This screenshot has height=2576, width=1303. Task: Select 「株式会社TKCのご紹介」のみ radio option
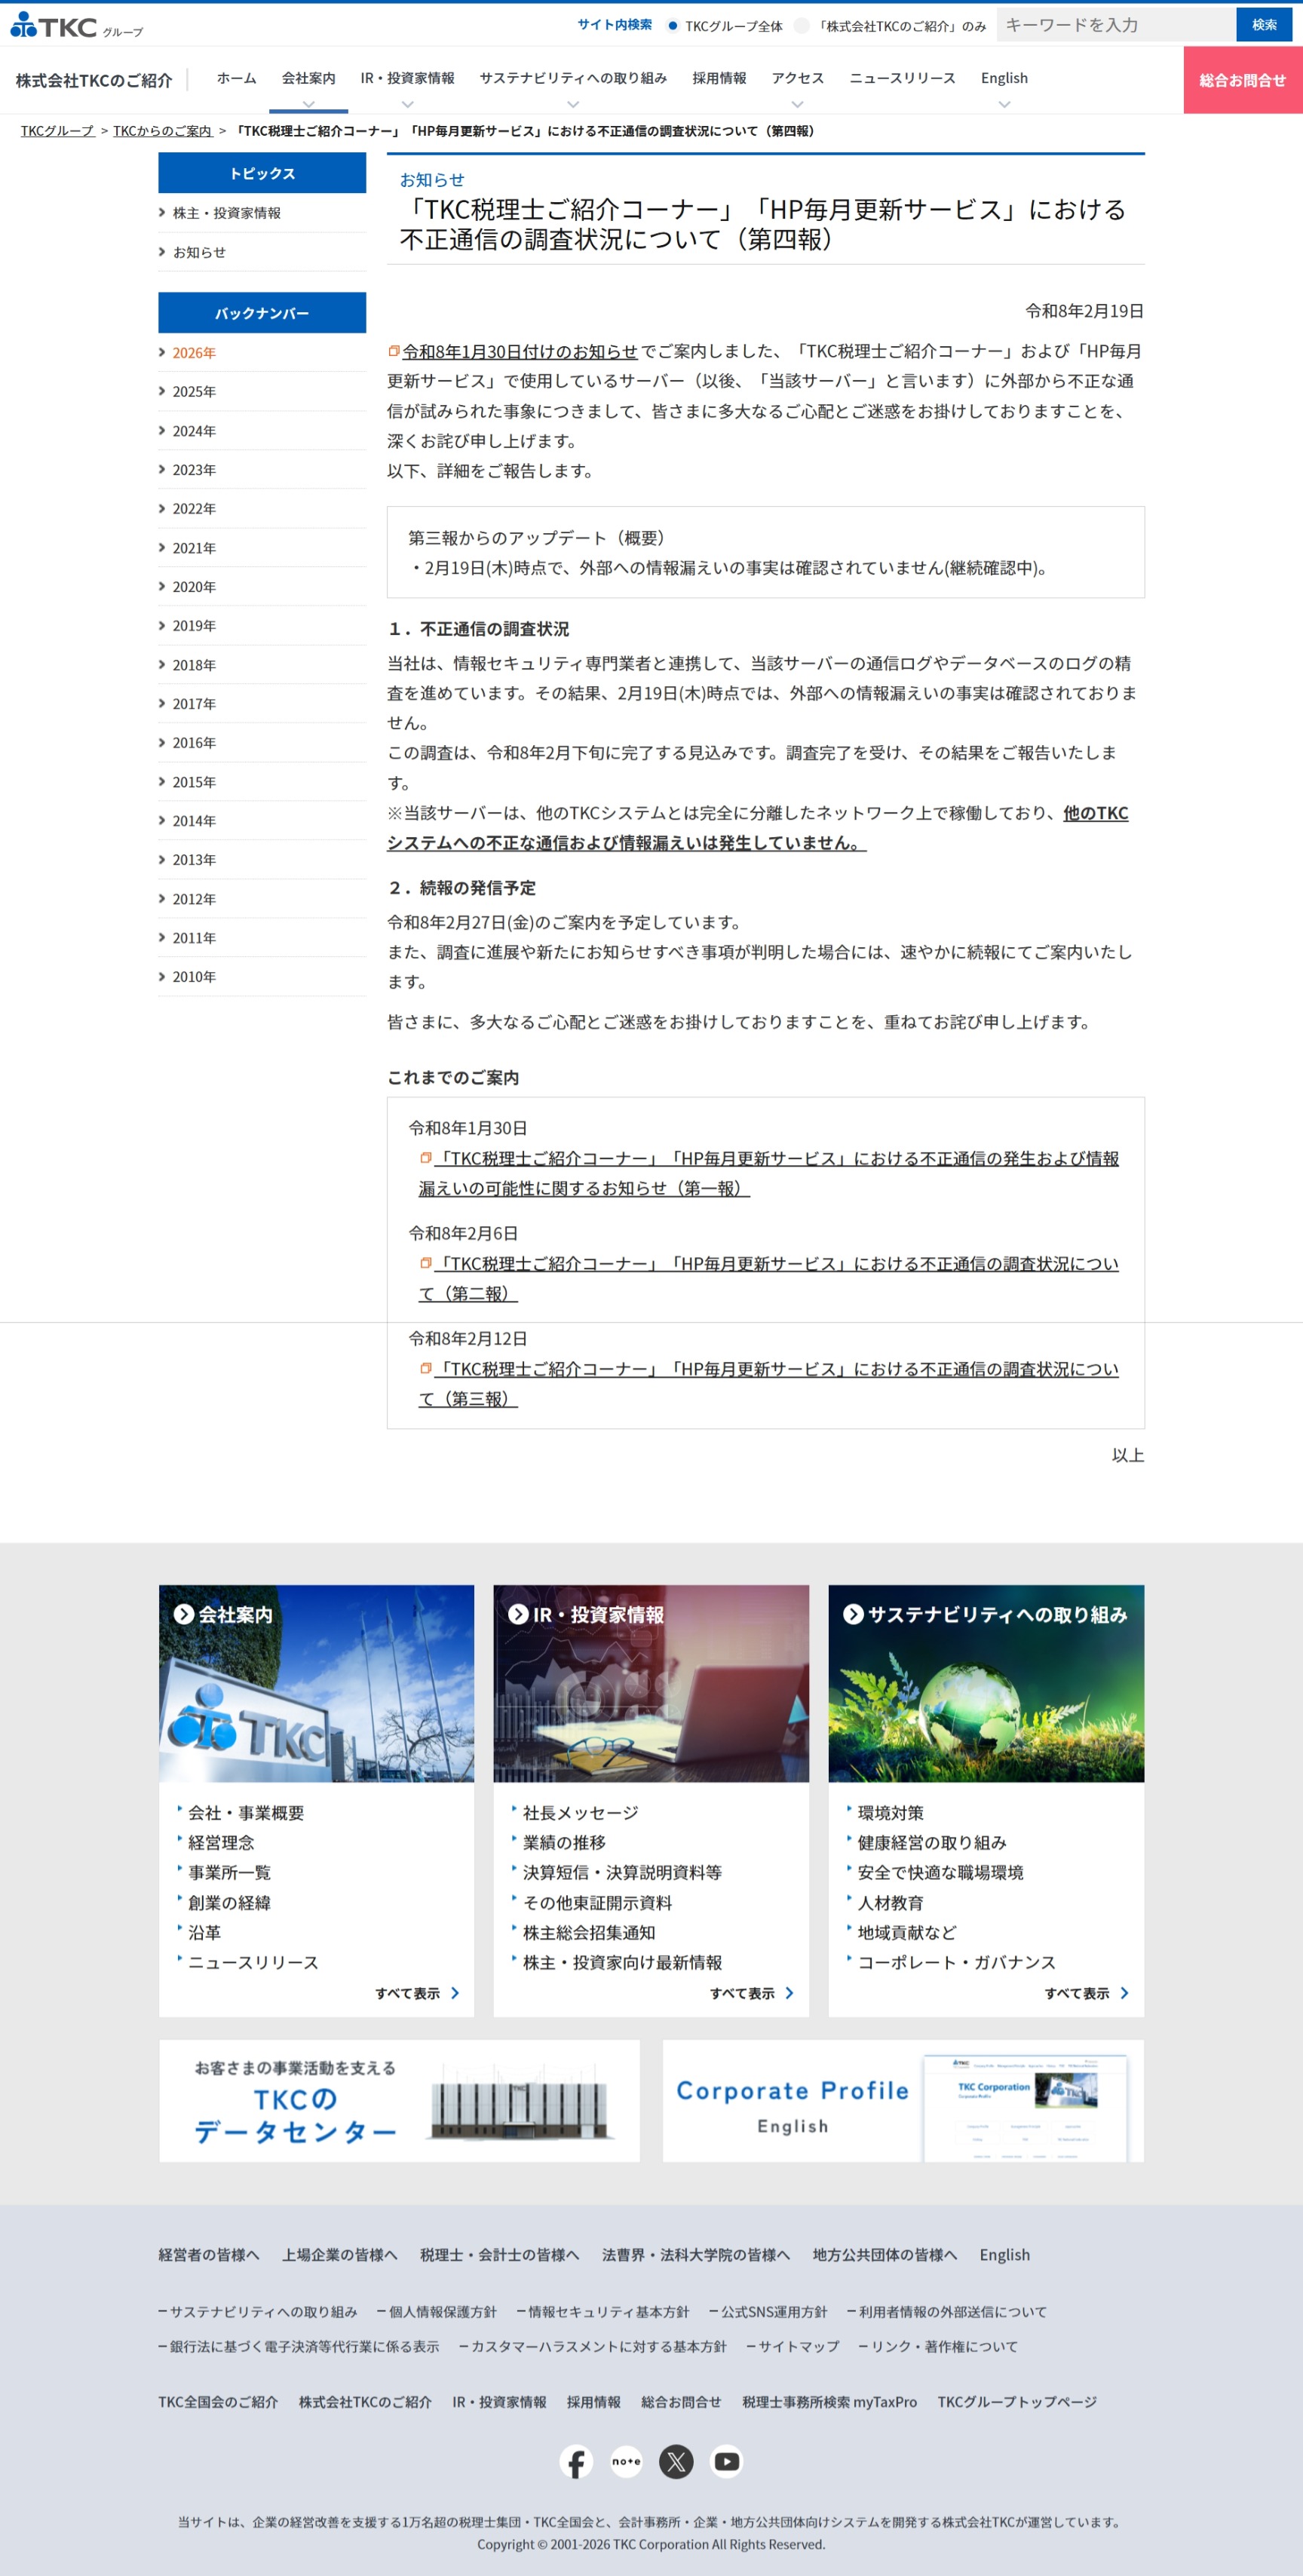[802, 26]
